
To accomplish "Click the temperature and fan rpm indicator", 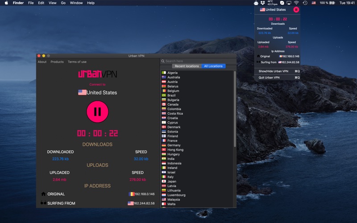I will [273, 3].
